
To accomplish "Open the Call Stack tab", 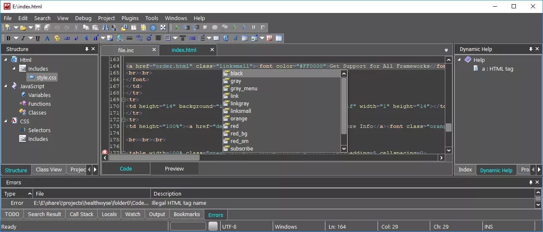I will pyautogui.click(x=81, y=214).
